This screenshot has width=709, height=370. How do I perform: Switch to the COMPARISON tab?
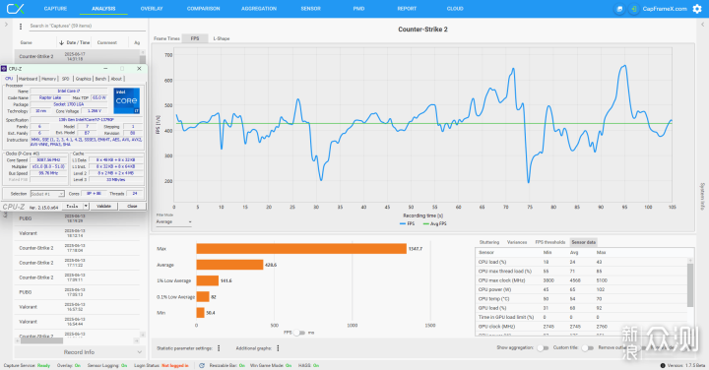click(x=204, y=9)
